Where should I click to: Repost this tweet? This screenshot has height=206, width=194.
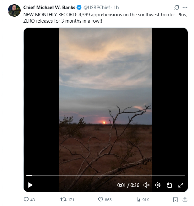coord(63,200)
